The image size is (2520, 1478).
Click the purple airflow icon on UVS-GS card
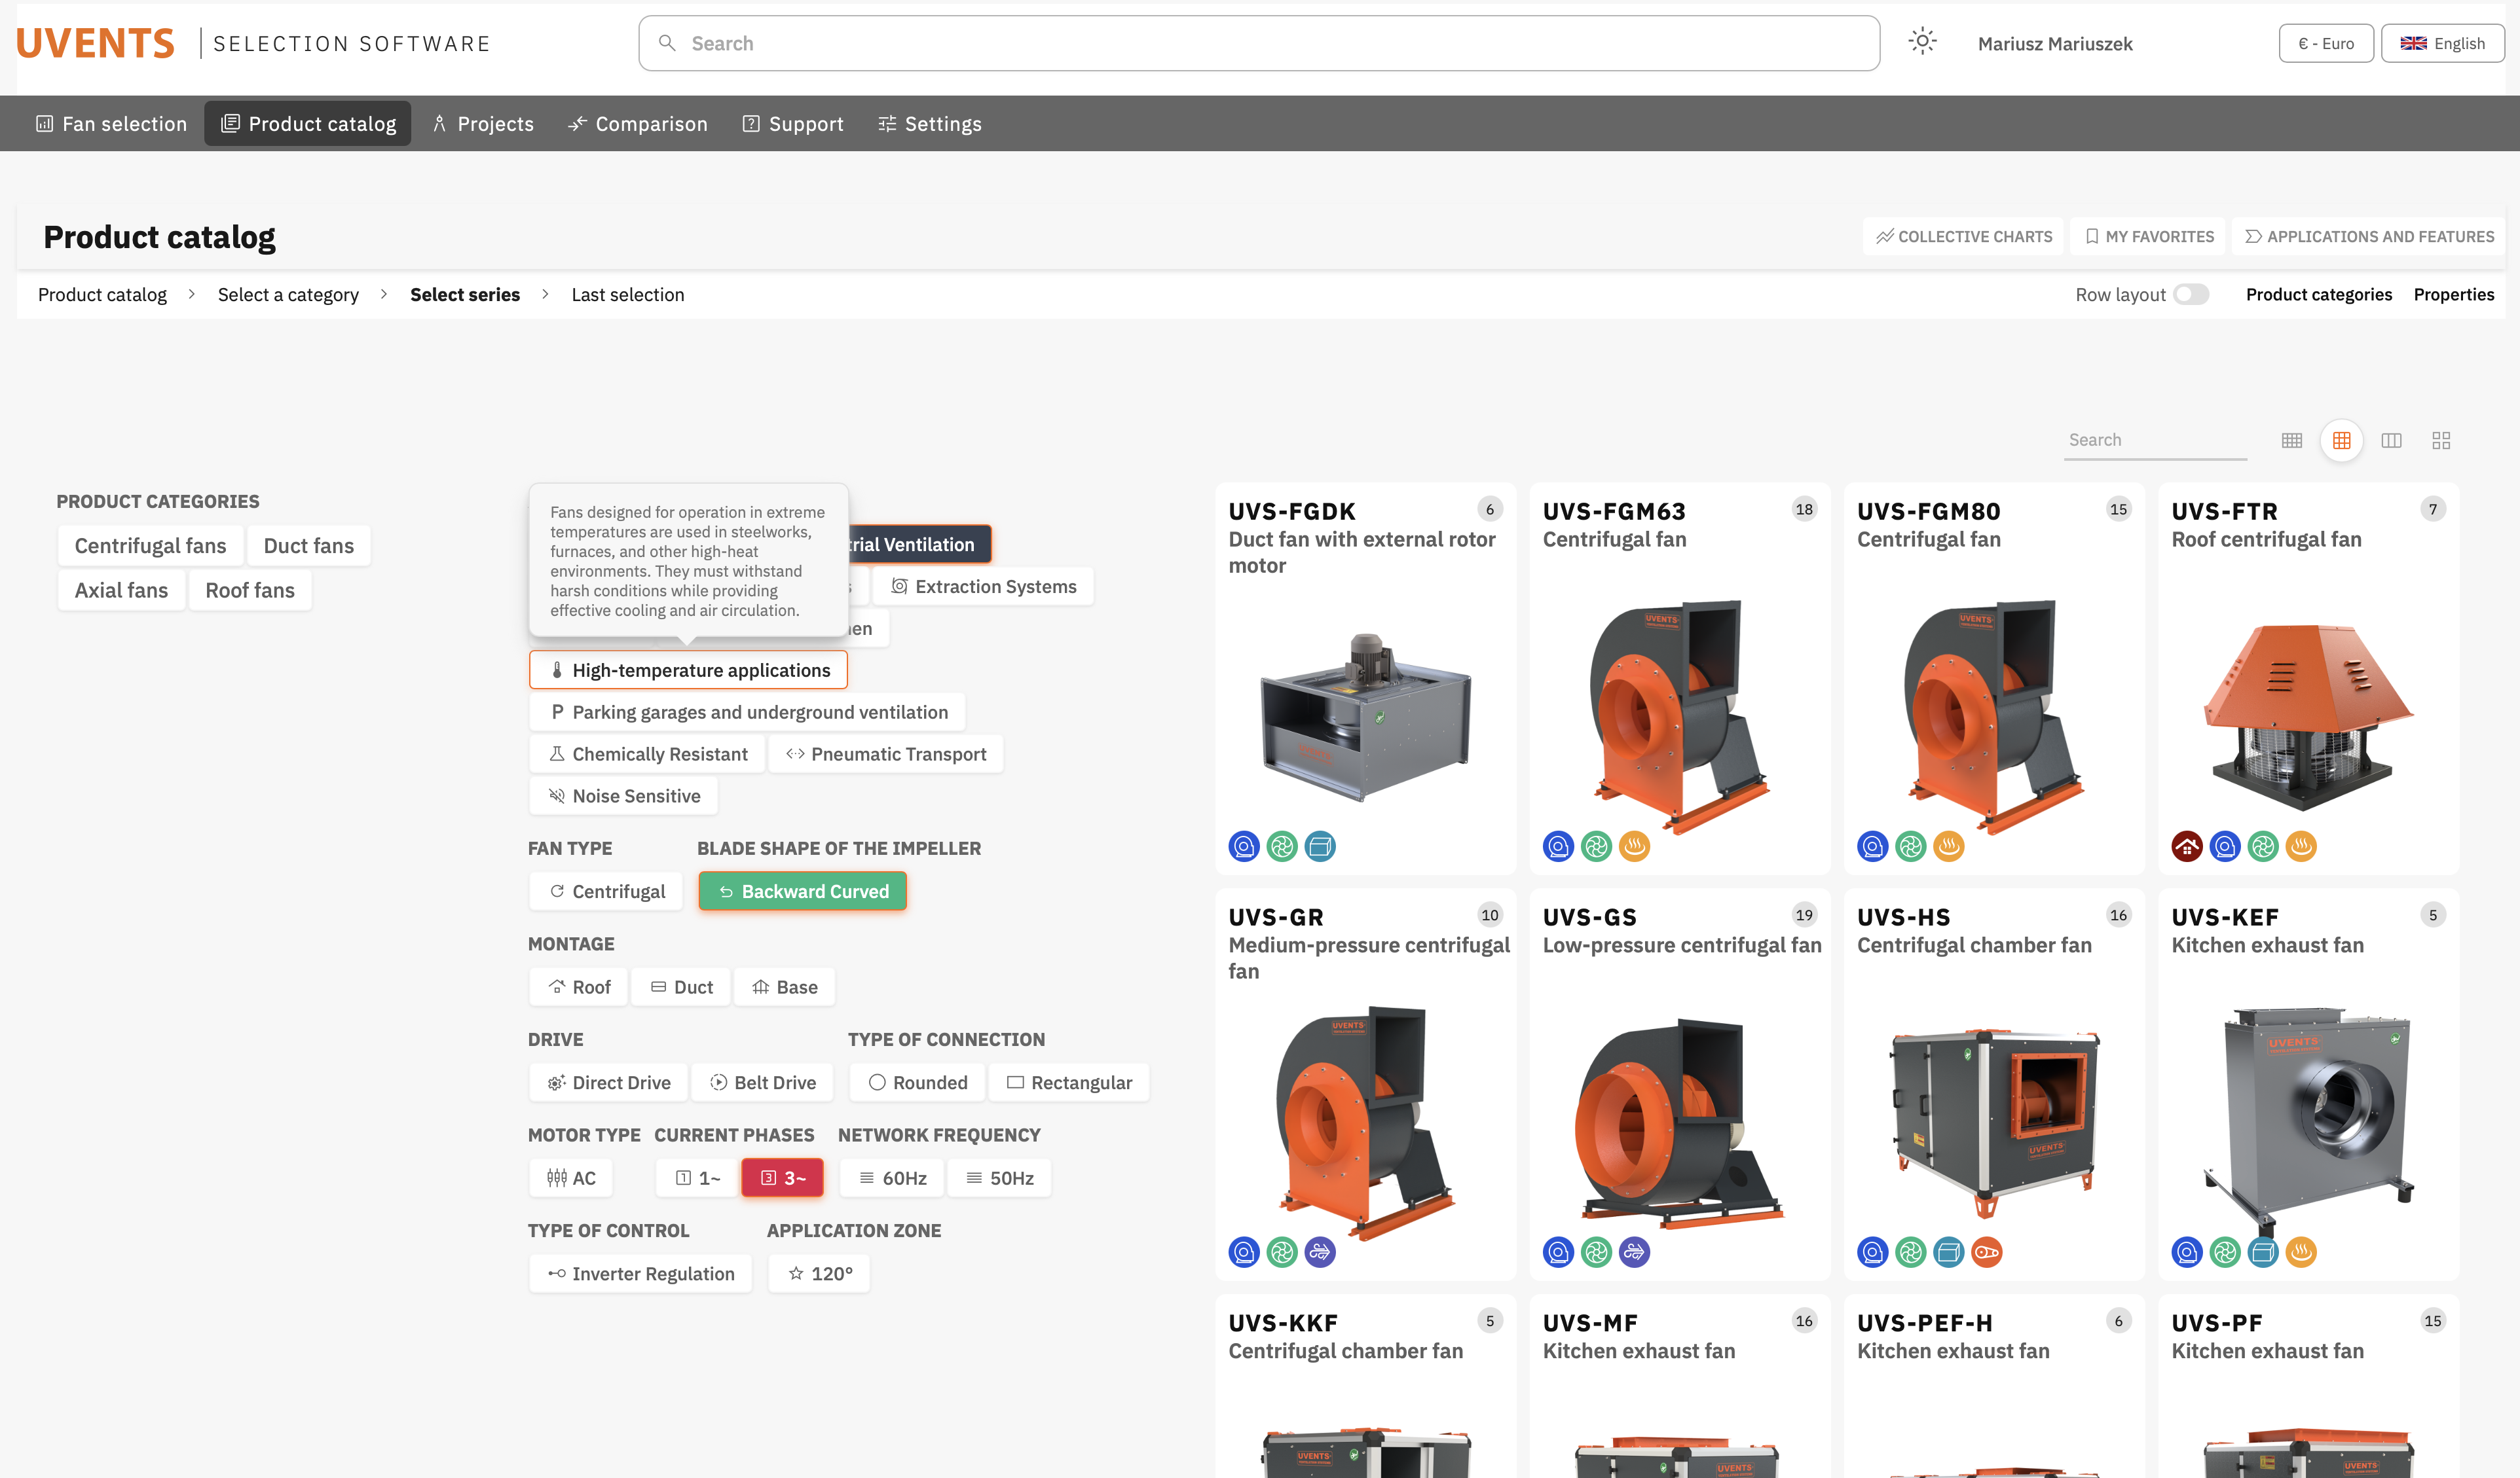tap(1634, 1252)
